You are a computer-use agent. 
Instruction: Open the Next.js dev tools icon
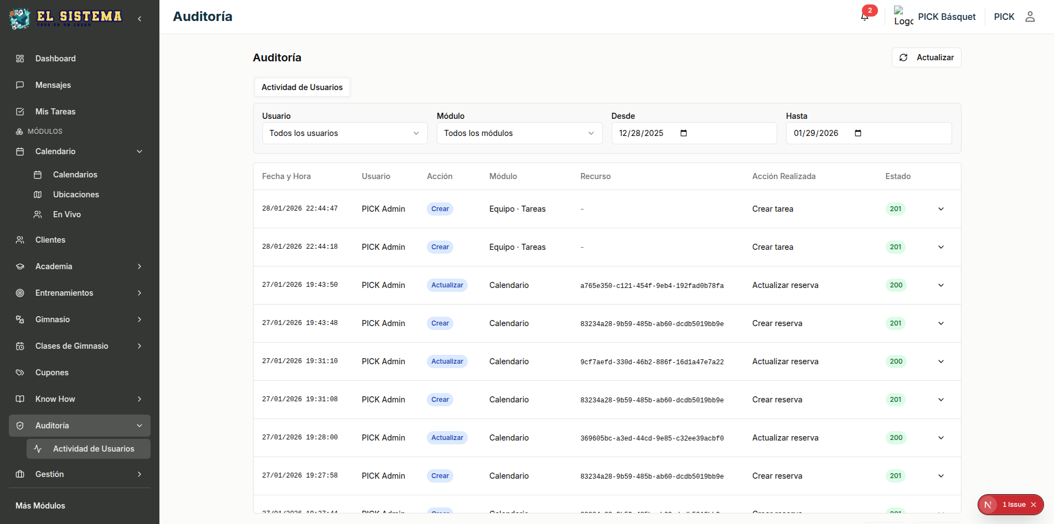tap(988, 505)
